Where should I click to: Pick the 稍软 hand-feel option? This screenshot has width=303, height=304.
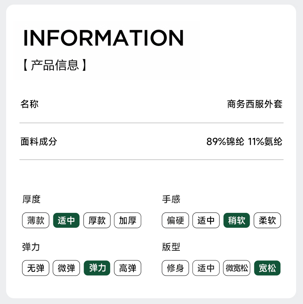coord(237,221)
